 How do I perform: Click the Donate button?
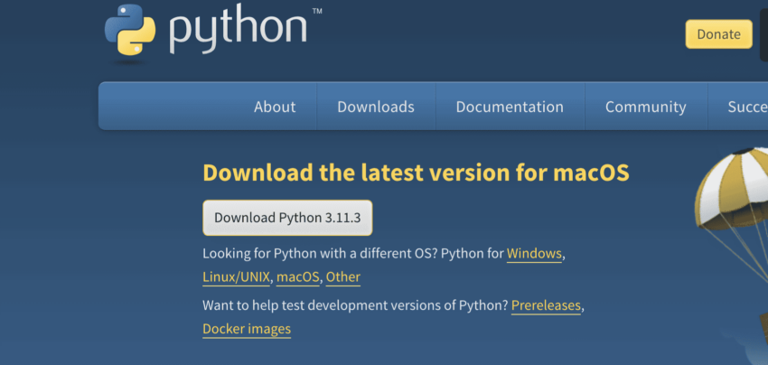[718, 34]
